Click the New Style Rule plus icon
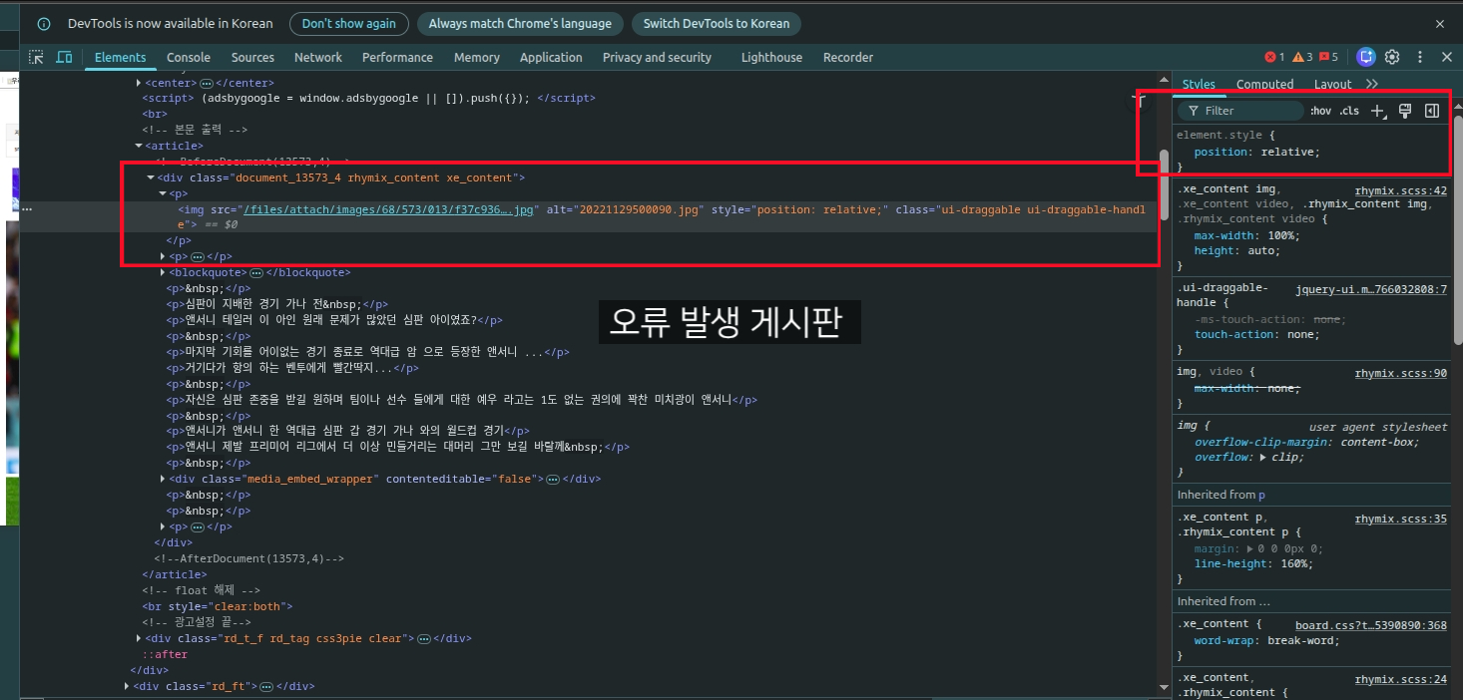The image size is (1463, 700). (x=1378, y=111)
